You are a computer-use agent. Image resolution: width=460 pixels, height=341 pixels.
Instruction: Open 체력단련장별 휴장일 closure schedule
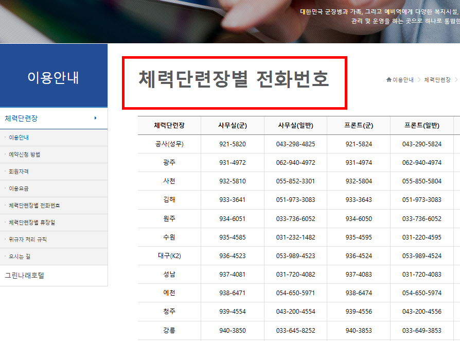[35, 223]
